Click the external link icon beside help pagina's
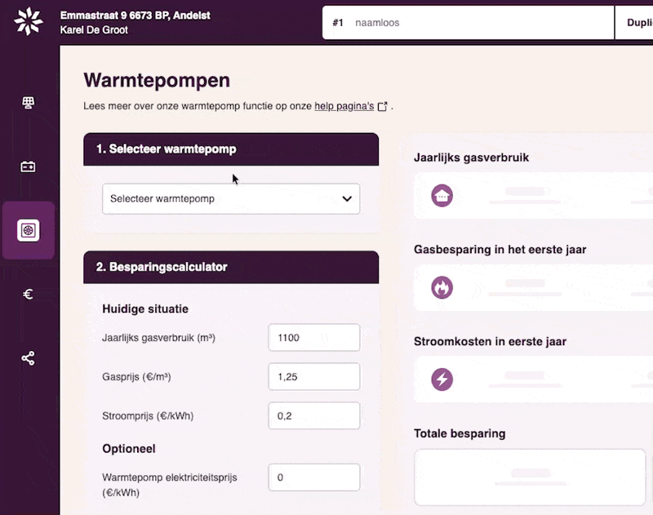 coord(382,106)
